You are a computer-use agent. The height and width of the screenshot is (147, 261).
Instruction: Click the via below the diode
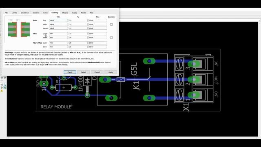[87, 95]
